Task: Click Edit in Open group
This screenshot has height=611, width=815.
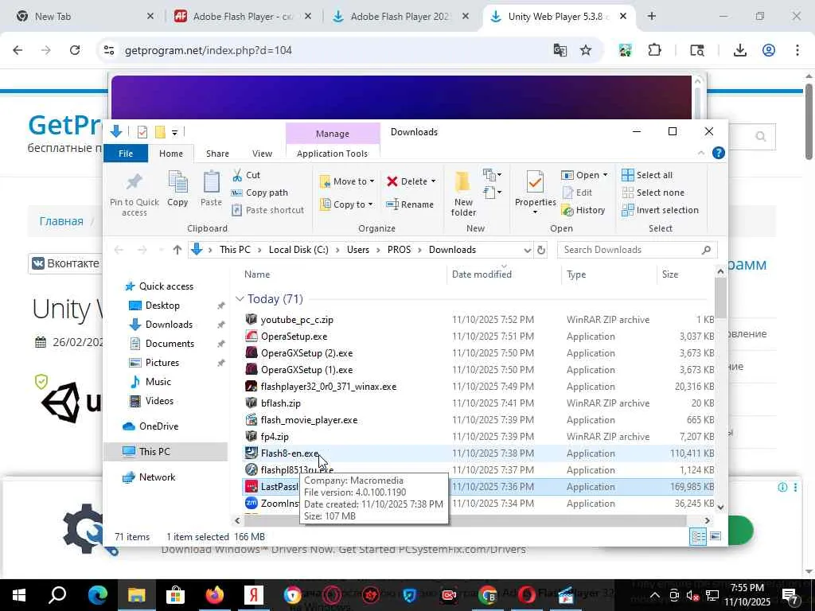Action: [577, 193]
